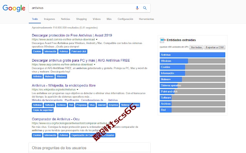Open Avast Free Antivirus result title

pyautogui.click(x=72, y=35)
